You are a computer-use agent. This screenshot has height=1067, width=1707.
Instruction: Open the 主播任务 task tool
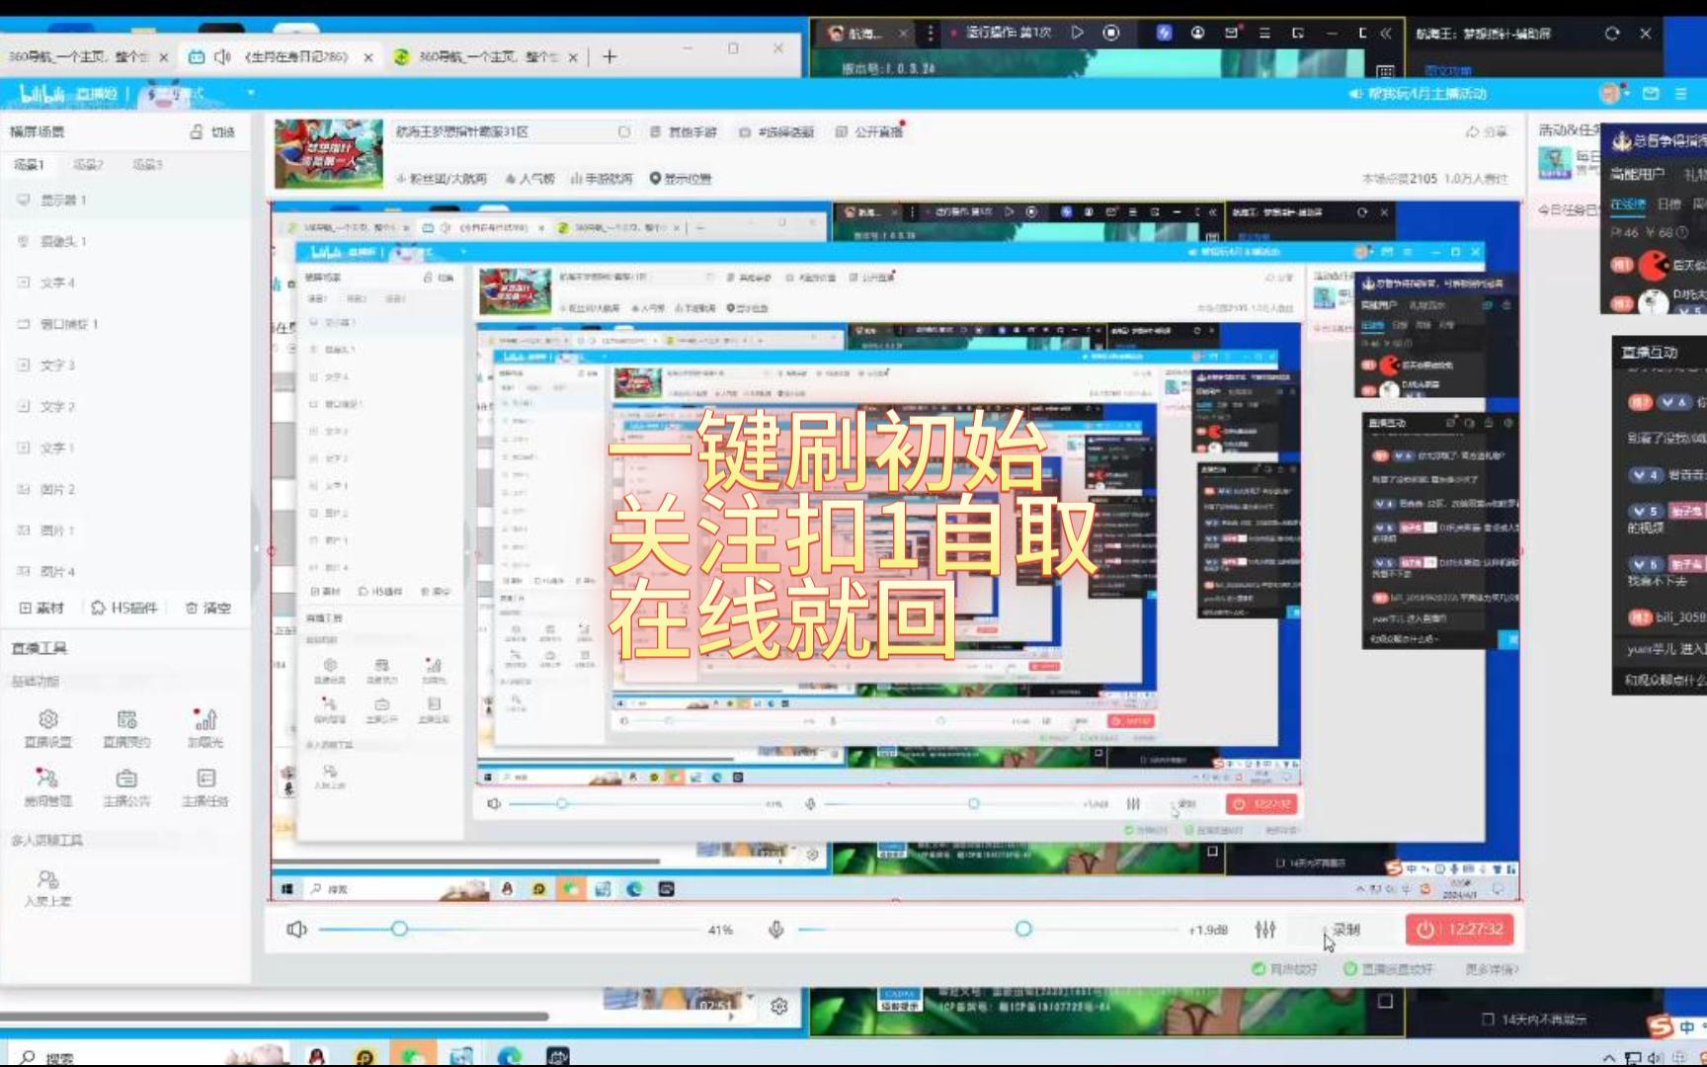click(205, 788)
